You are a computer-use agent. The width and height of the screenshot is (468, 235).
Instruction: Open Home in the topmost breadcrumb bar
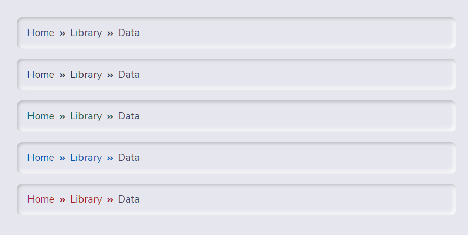click(x=41, y=32)
